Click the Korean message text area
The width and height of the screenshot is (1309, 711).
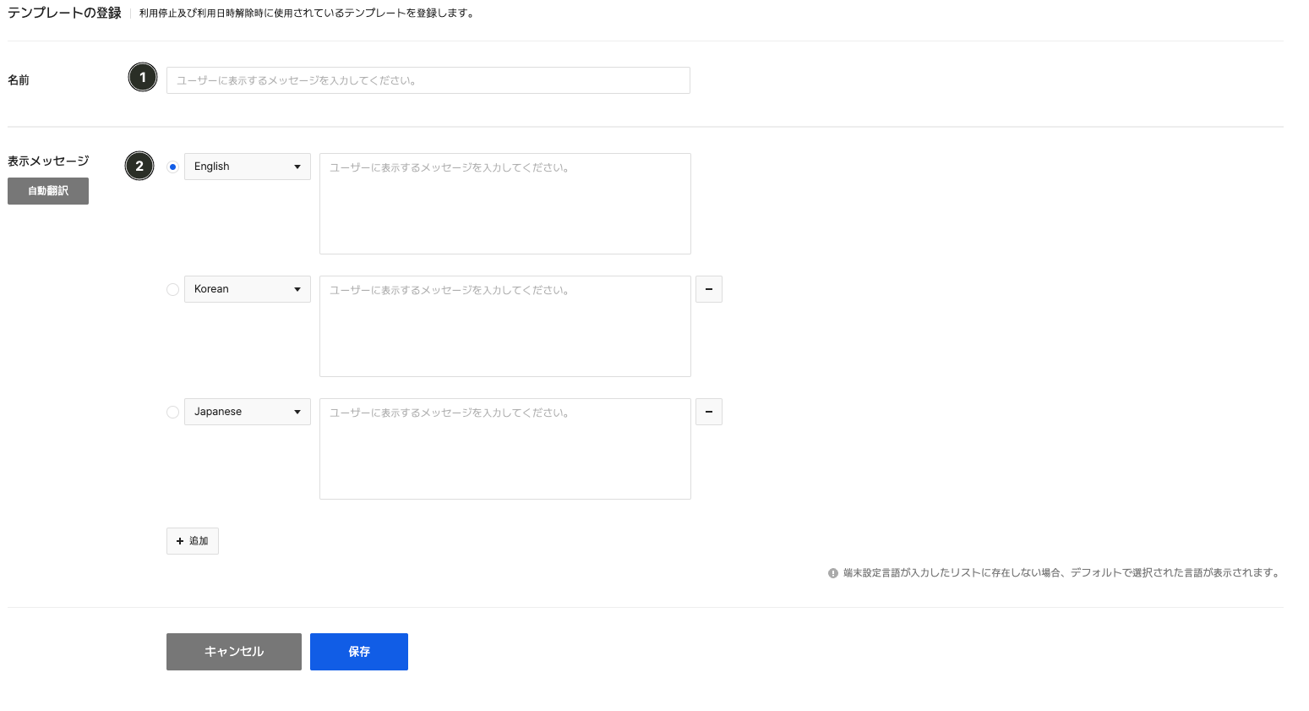coord(505,326)
